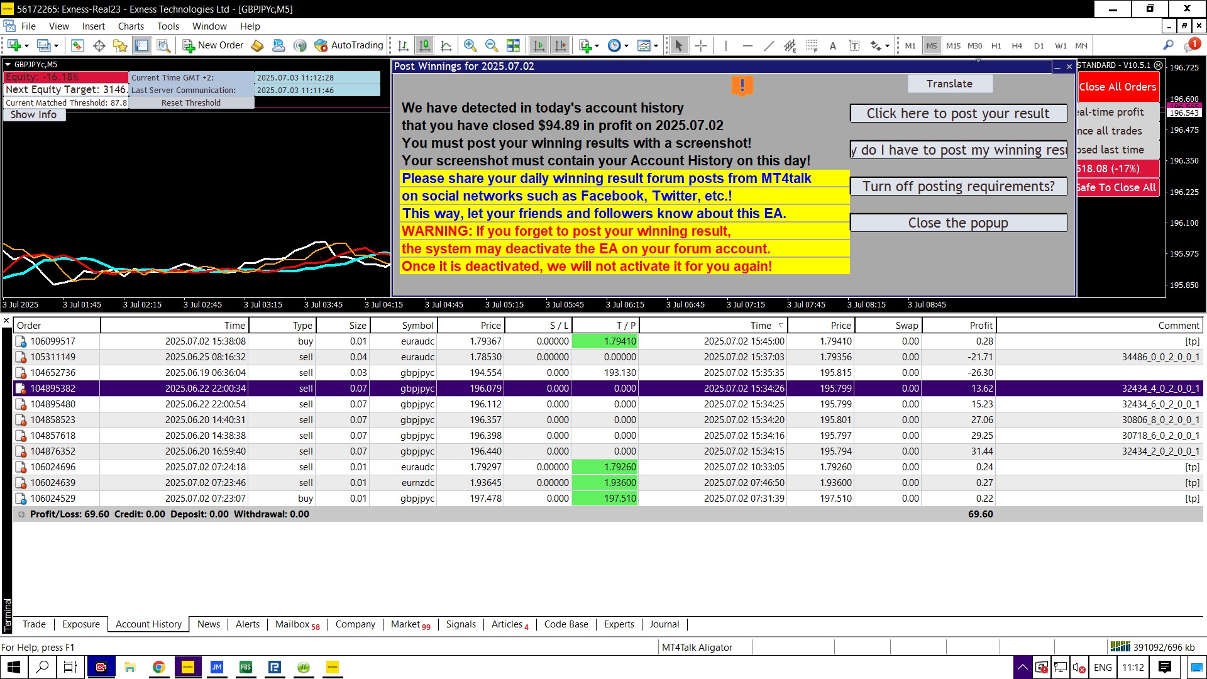Open the Charts menu
Image resolution: width=1207 pixels, height=679 pixels.
tap(131, 26)
